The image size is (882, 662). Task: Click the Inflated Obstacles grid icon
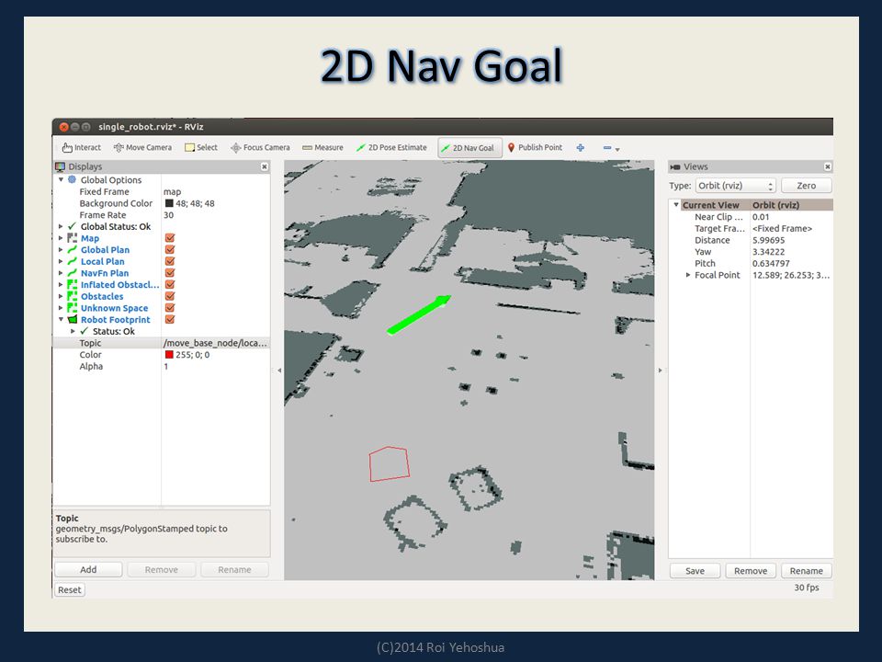pos(72,285)
